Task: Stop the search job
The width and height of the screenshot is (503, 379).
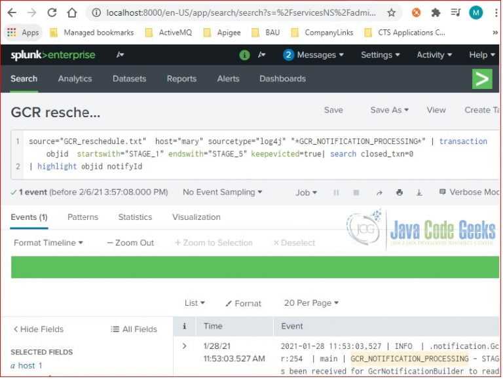Action: pos(356,192)
